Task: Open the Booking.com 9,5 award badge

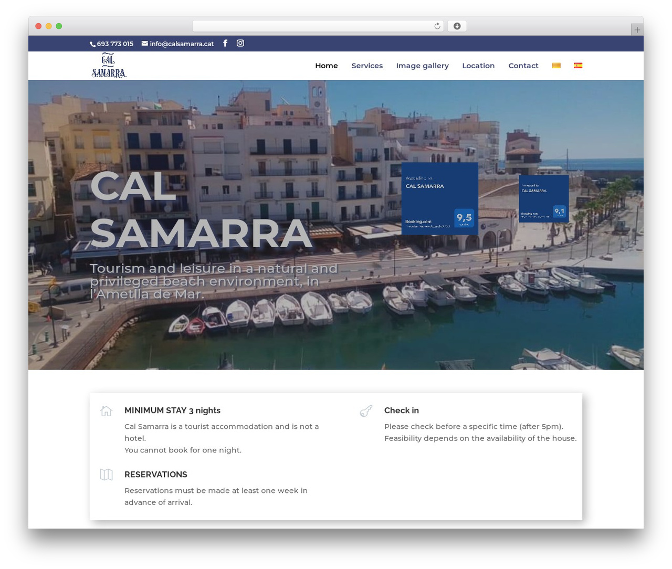Action: [x=440, y=198]
